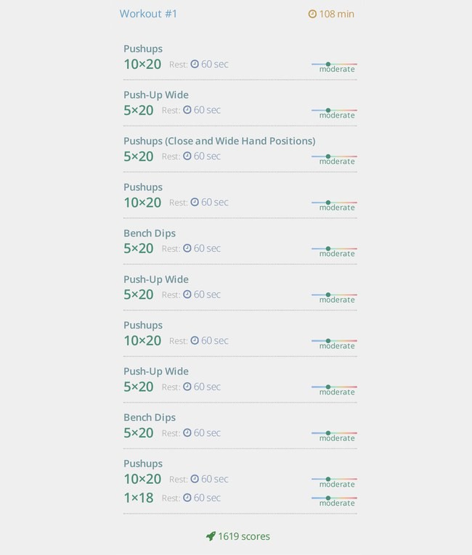Open the Pushups (Close and Wide Hand Positions) exercise
Screen dimensions: 472x555
coord(219,141)
